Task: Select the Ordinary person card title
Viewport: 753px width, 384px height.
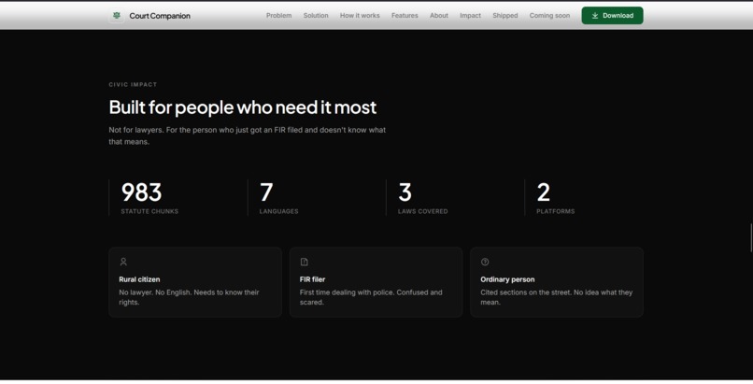Action: [x=507, y=279]
